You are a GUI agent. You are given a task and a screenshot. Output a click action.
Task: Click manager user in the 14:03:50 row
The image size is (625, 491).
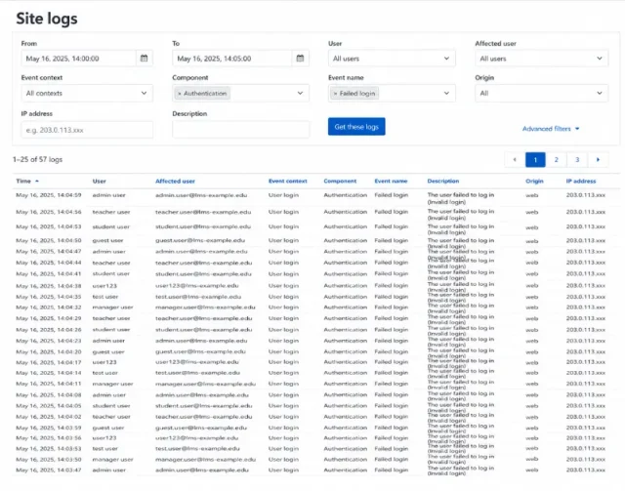(x=112, y=460)
